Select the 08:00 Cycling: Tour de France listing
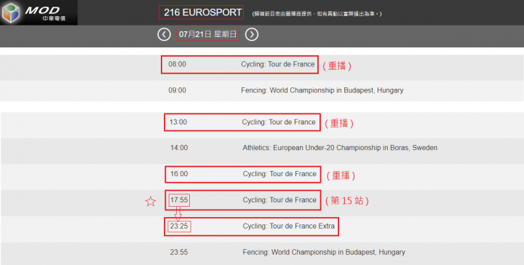The image size is (524, 265). 239,65
